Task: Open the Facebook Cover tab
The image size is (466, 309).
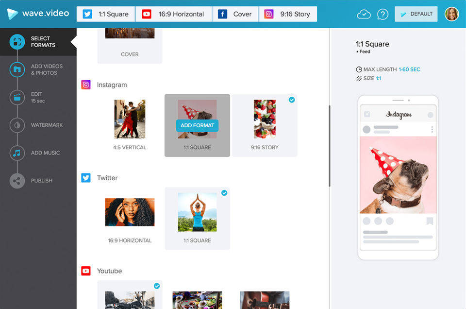Action: point(235,14)
